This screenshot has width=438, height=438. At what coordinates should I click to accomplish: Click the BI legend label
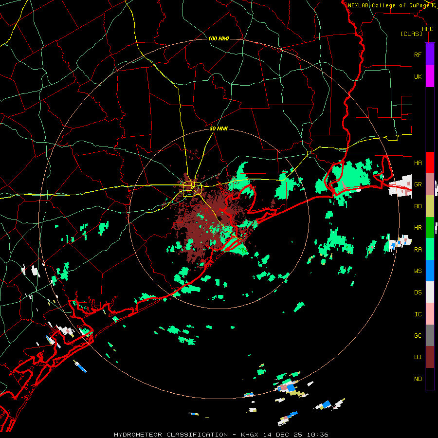pos(418,357)
